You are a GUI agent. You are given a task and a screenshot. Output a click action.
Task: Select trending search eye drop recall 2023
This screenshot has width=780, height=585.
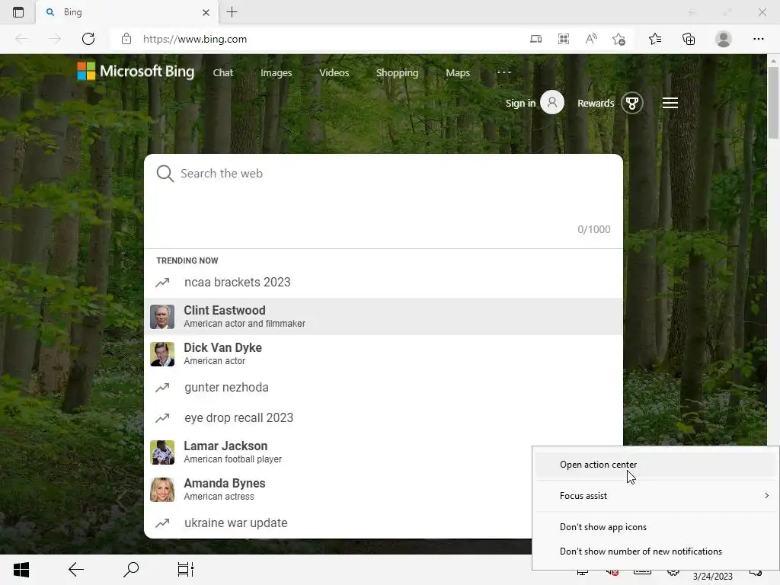[x=383, y=417]
